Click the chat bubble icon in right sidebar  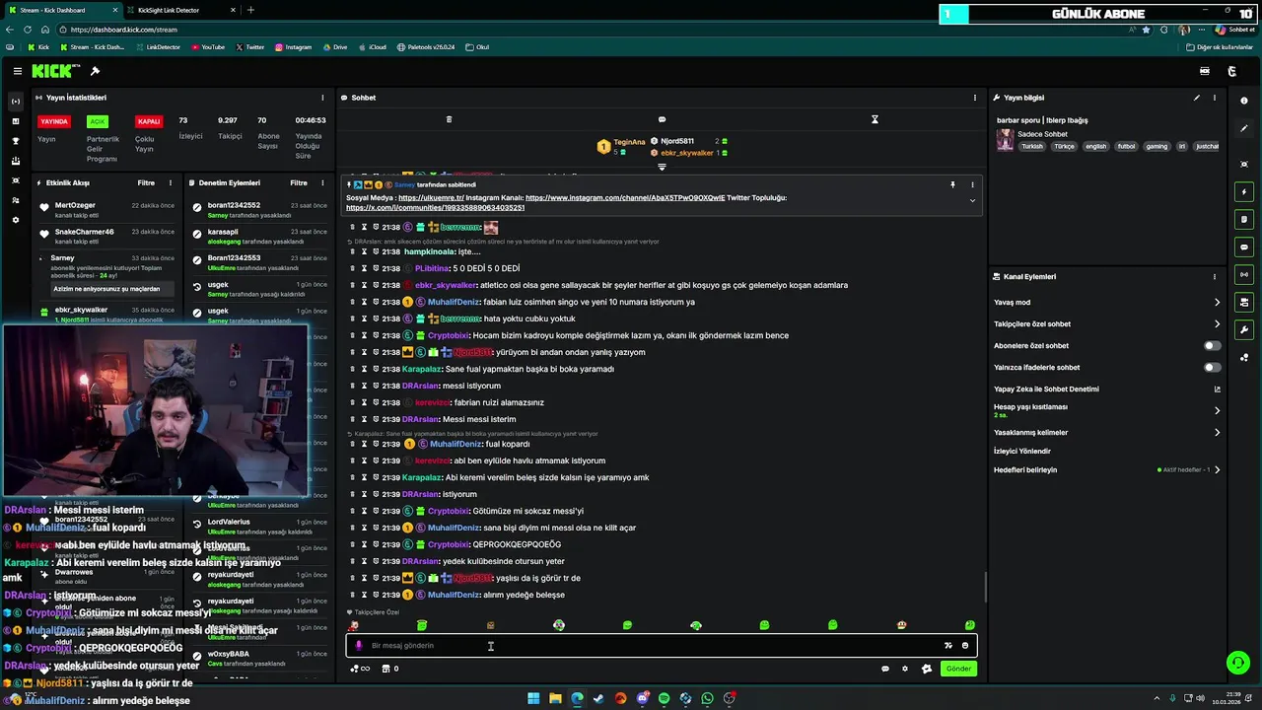click(x=1244, y=247)
